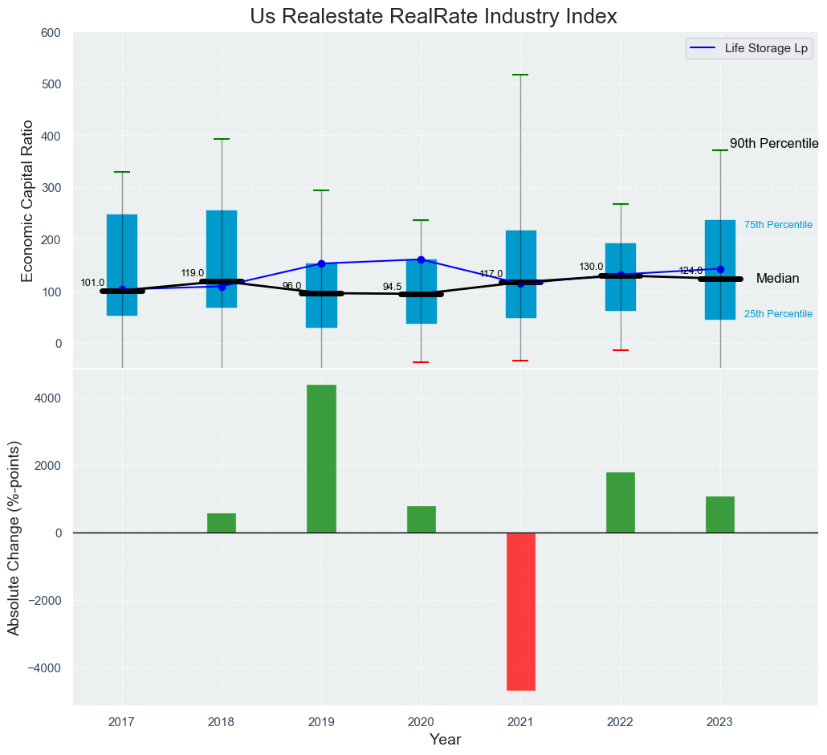Select the green 2023 change bar
The width and height of the screenshot is (827, 755).
(x=719, y=514)
